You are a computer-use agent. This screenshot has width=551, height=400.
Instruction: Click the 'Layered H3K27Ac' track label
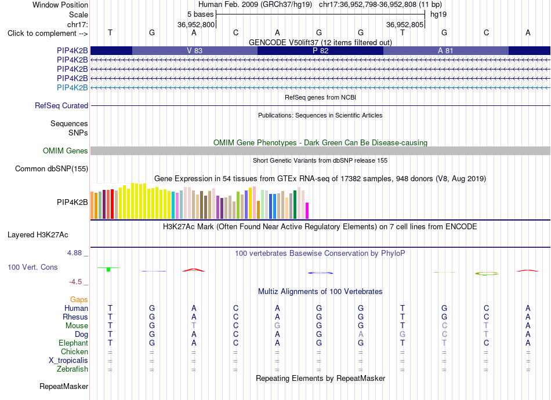click(38, 235)
